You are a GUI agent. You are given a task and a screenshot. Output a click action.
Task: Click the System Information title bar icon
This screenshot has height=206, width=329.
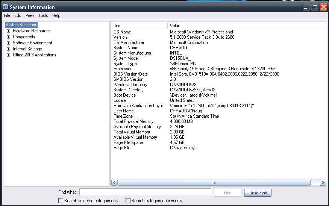(x=6, y=7)
